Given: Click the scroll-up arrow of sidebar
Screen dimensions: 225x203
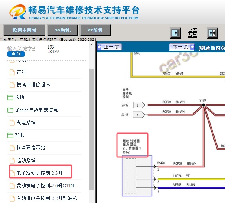Looking at the screenshot, I should [92, 45].
